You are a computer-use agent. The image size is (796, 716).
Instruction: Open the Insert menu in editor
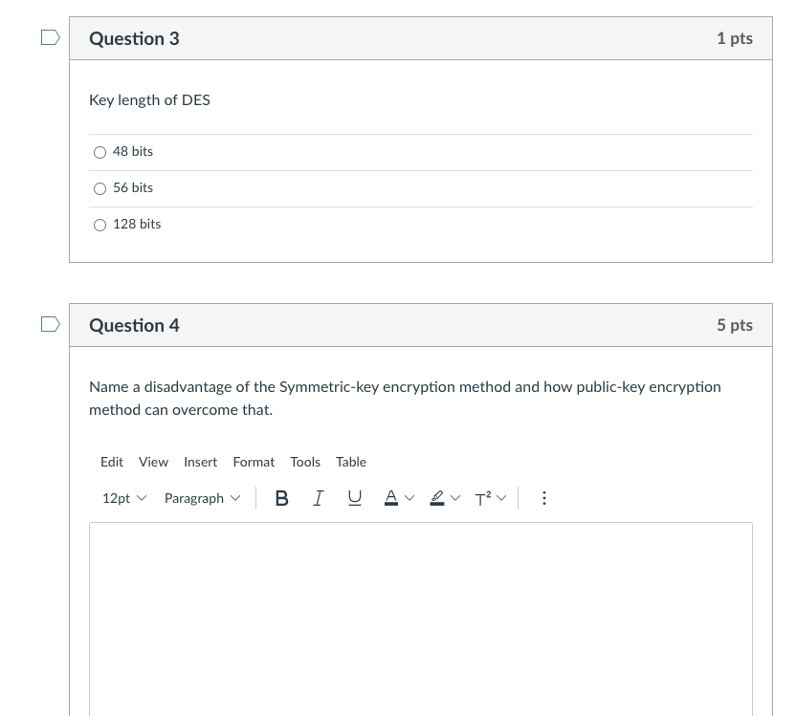201,462
